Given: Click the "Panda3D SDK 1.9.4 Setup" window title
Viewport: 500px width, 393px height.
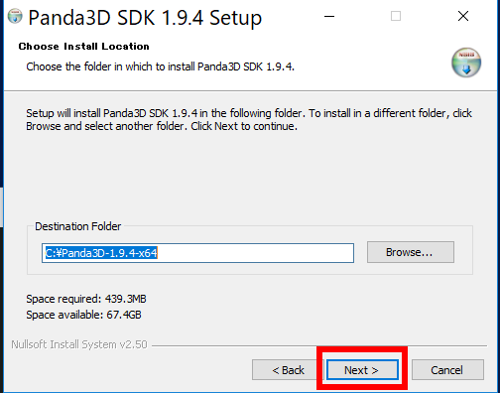Looking at the screenshot, I should 145,17.
